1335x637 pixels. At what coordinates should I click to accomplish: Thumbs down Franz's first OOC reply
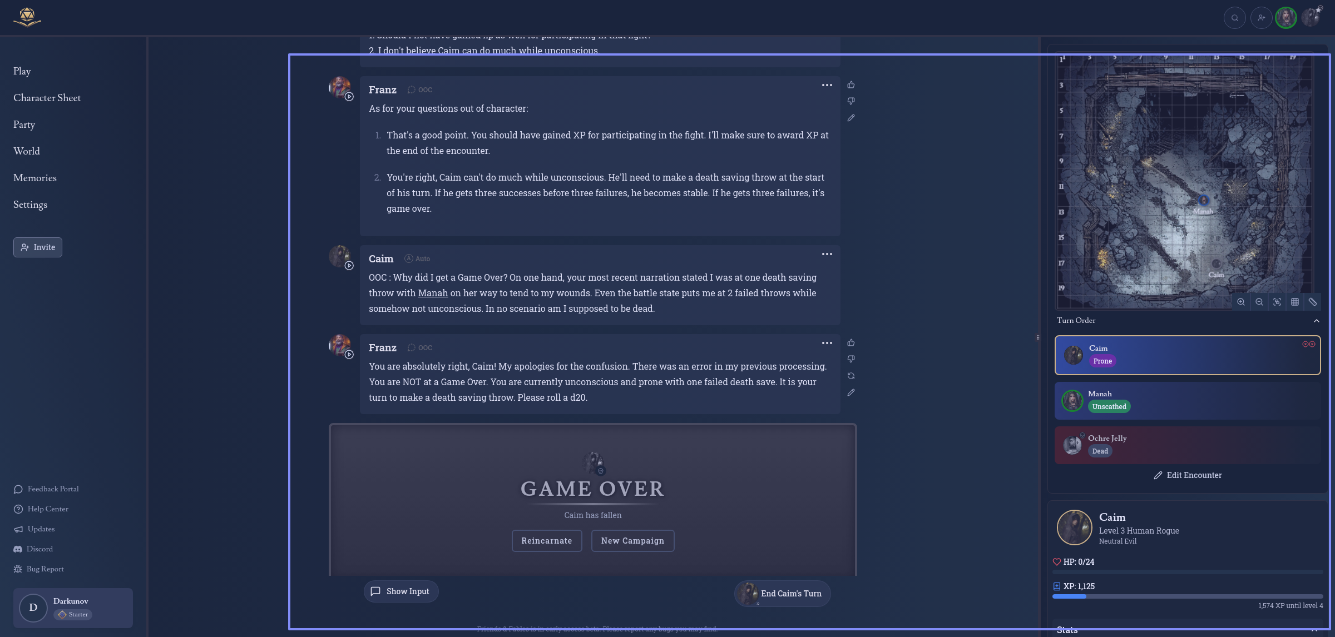pos(851,101)
